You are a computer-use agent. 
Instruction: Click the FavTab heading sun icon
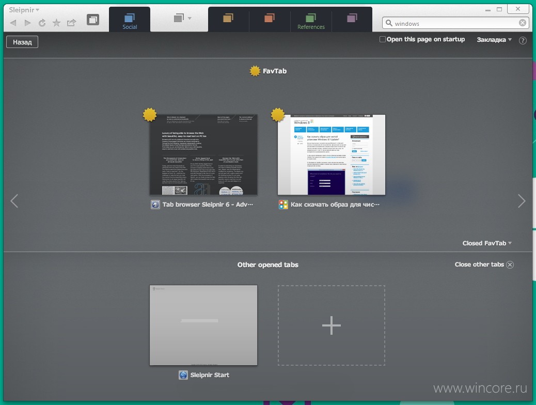(255, 71)
